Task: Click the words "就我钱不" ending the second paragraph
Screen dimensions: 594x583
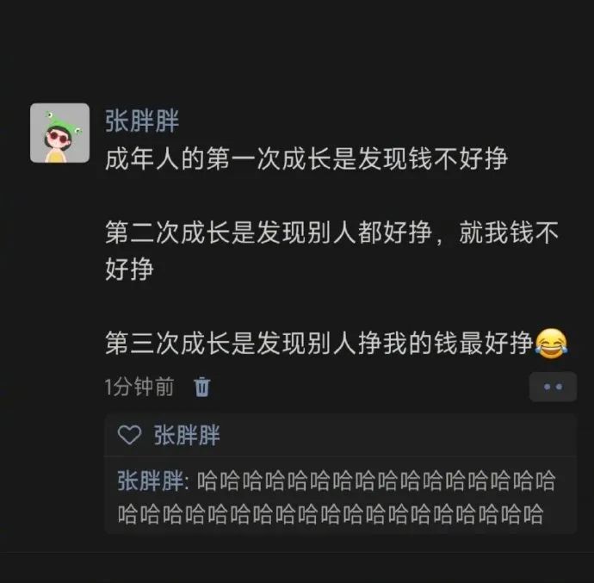Action: pyautogui.click(x=509, y=232)
